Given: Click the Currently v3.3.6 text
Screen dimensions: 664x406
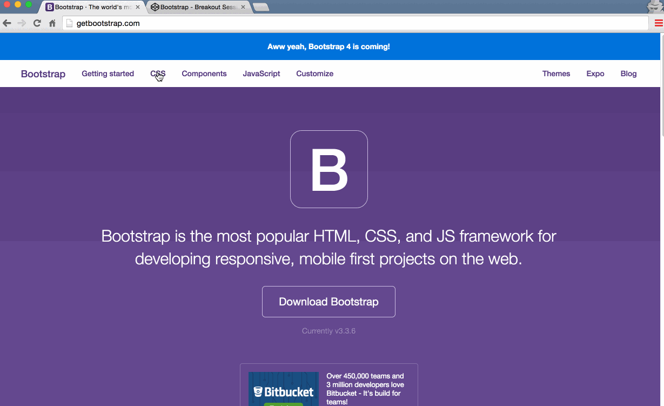Looking at the screenshot, I should tap(328, 331).
